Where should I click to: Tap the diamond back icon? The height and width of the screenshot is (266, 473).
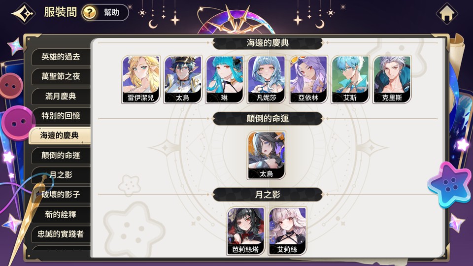24,13
